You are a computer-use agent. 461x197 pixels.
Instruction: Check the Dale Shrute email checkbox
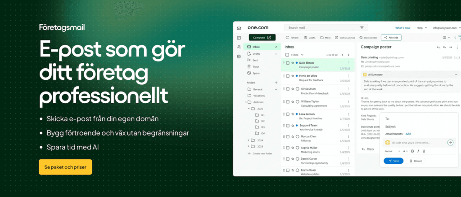(x=288, y=63)
